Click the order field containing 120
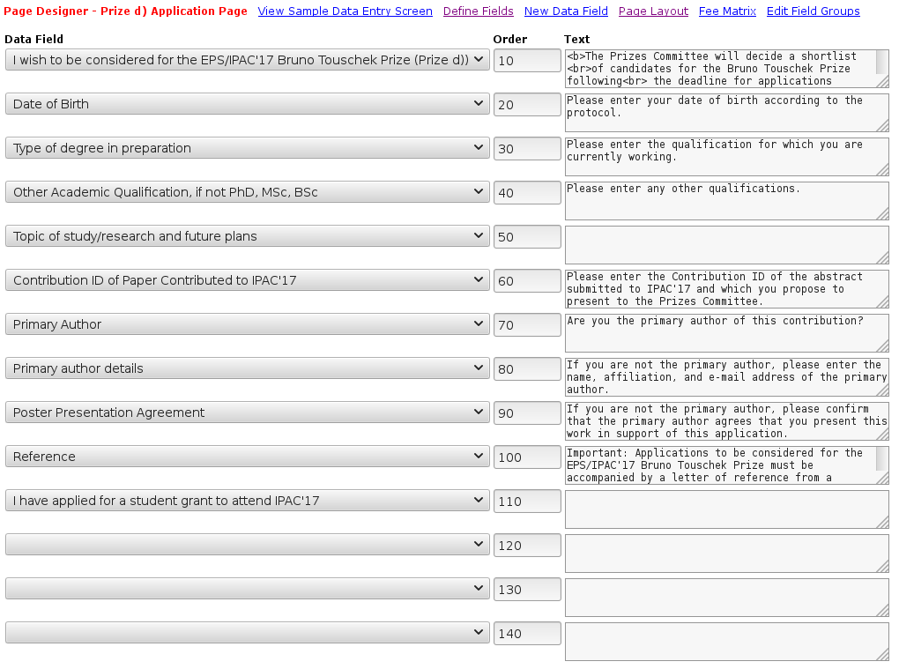Viewport: 899px width, 669px height. click(x=527, y=546)
